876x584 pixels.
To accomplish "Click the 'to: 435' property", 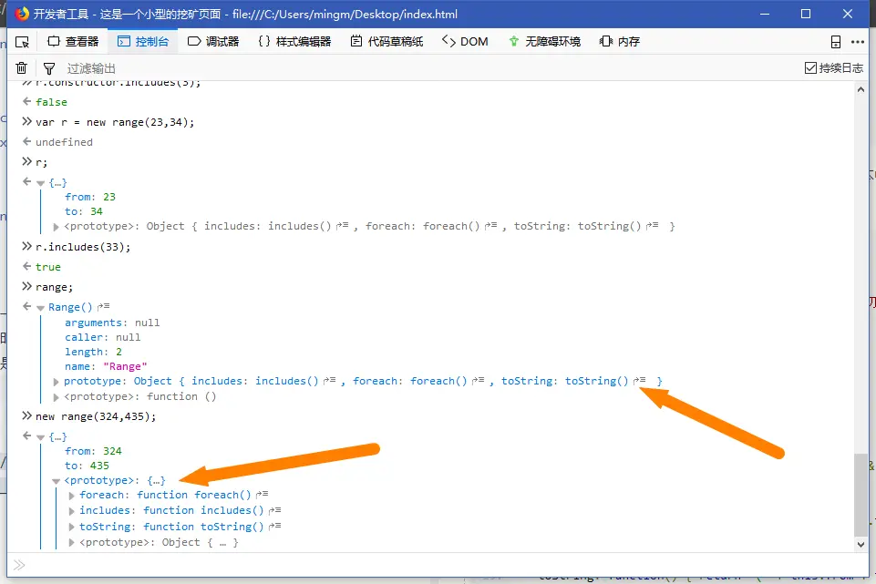I will [88, 466].
